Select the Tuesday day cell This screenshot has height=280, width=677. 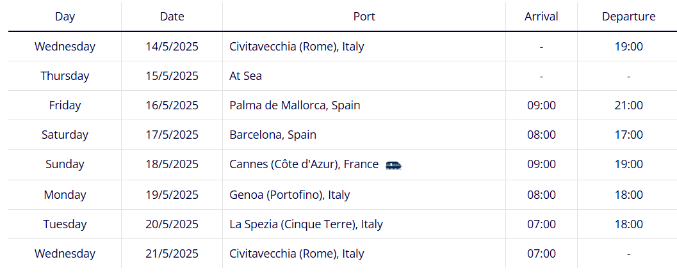[x=65, y=224]
